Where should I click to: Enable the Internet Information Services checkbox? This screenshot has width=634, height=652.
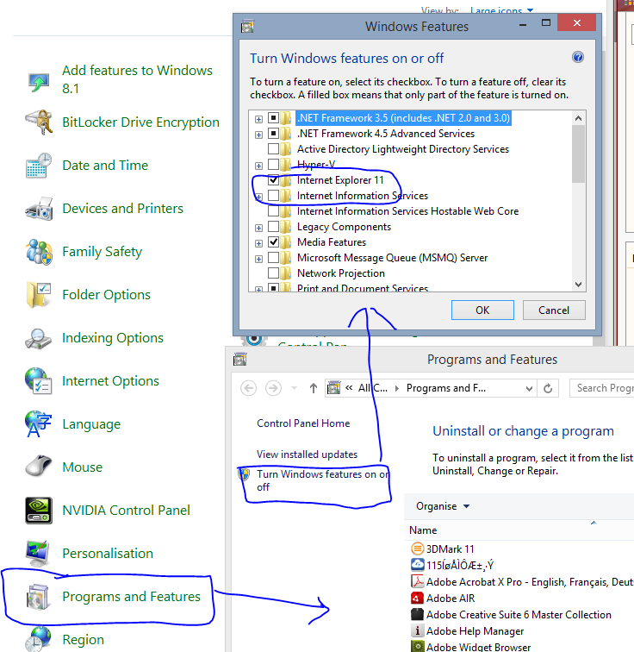273,196
